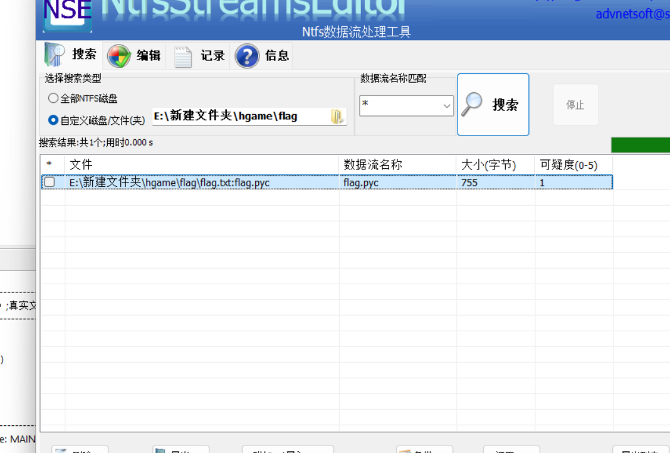
Task: Select the 全部NTFS磁盘 radio option
Action: click(53, 99)
